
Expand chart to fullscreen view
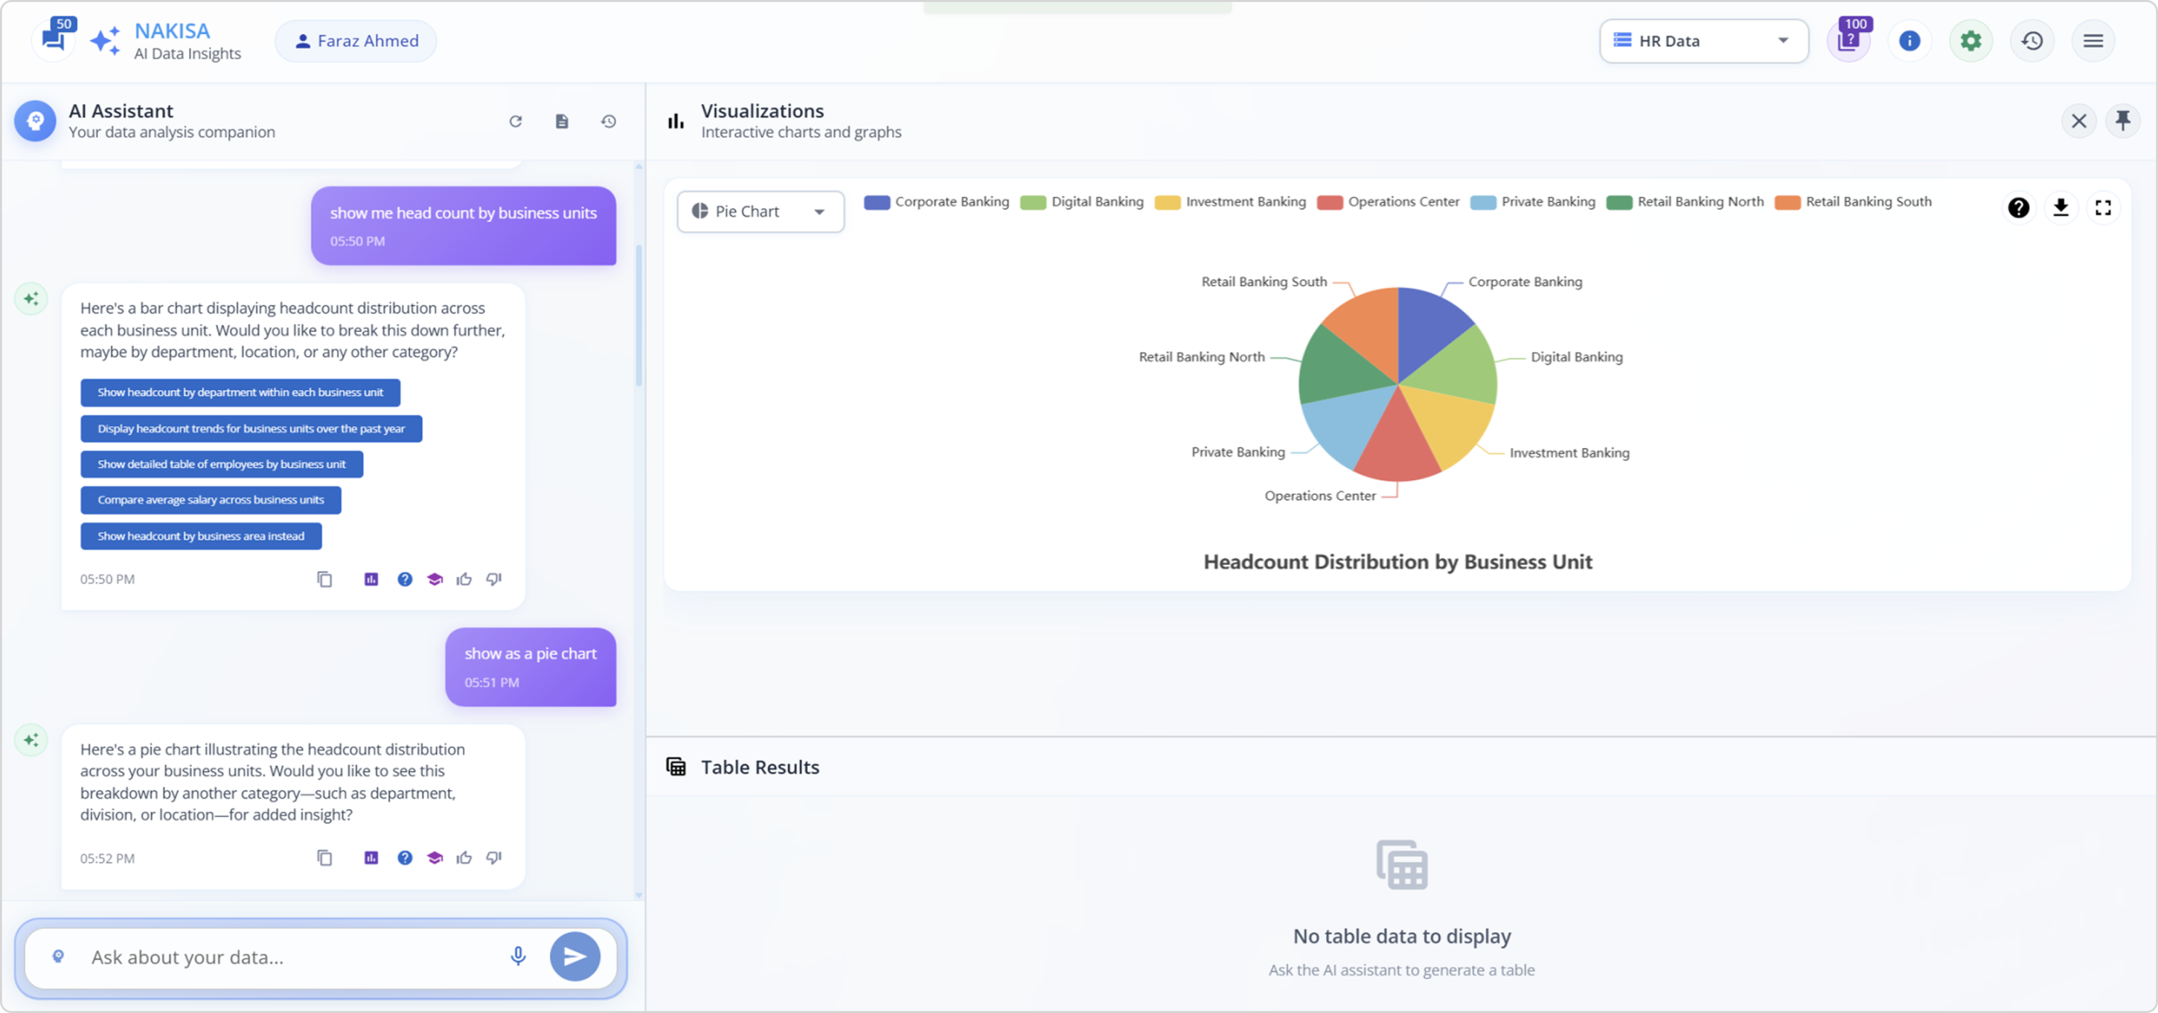tap(2103, 207)
